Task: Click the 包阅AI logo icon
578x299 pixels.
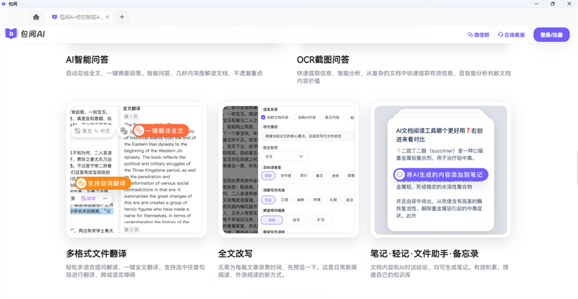Action: point(11,34)
